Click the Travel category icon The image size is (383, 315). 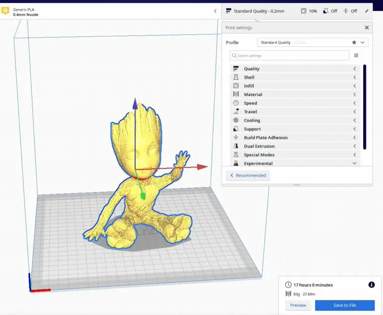pyautogui.click(x=235, y=112)
